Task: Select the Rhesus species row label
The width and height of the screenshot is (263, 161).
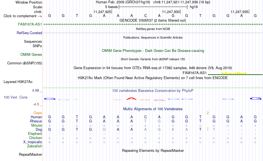Action: pos(36,121)
